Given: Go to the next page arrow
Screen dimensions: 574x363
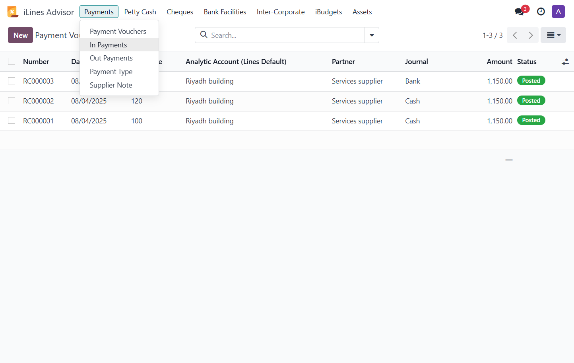Looking at the screenshot, I should [x=531, y=35].
